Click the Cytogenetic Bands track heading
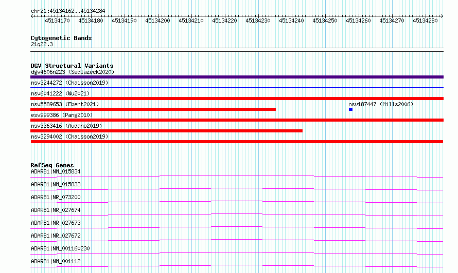The image size is (458, 273). pyautogui.click(x=61, y=38)
